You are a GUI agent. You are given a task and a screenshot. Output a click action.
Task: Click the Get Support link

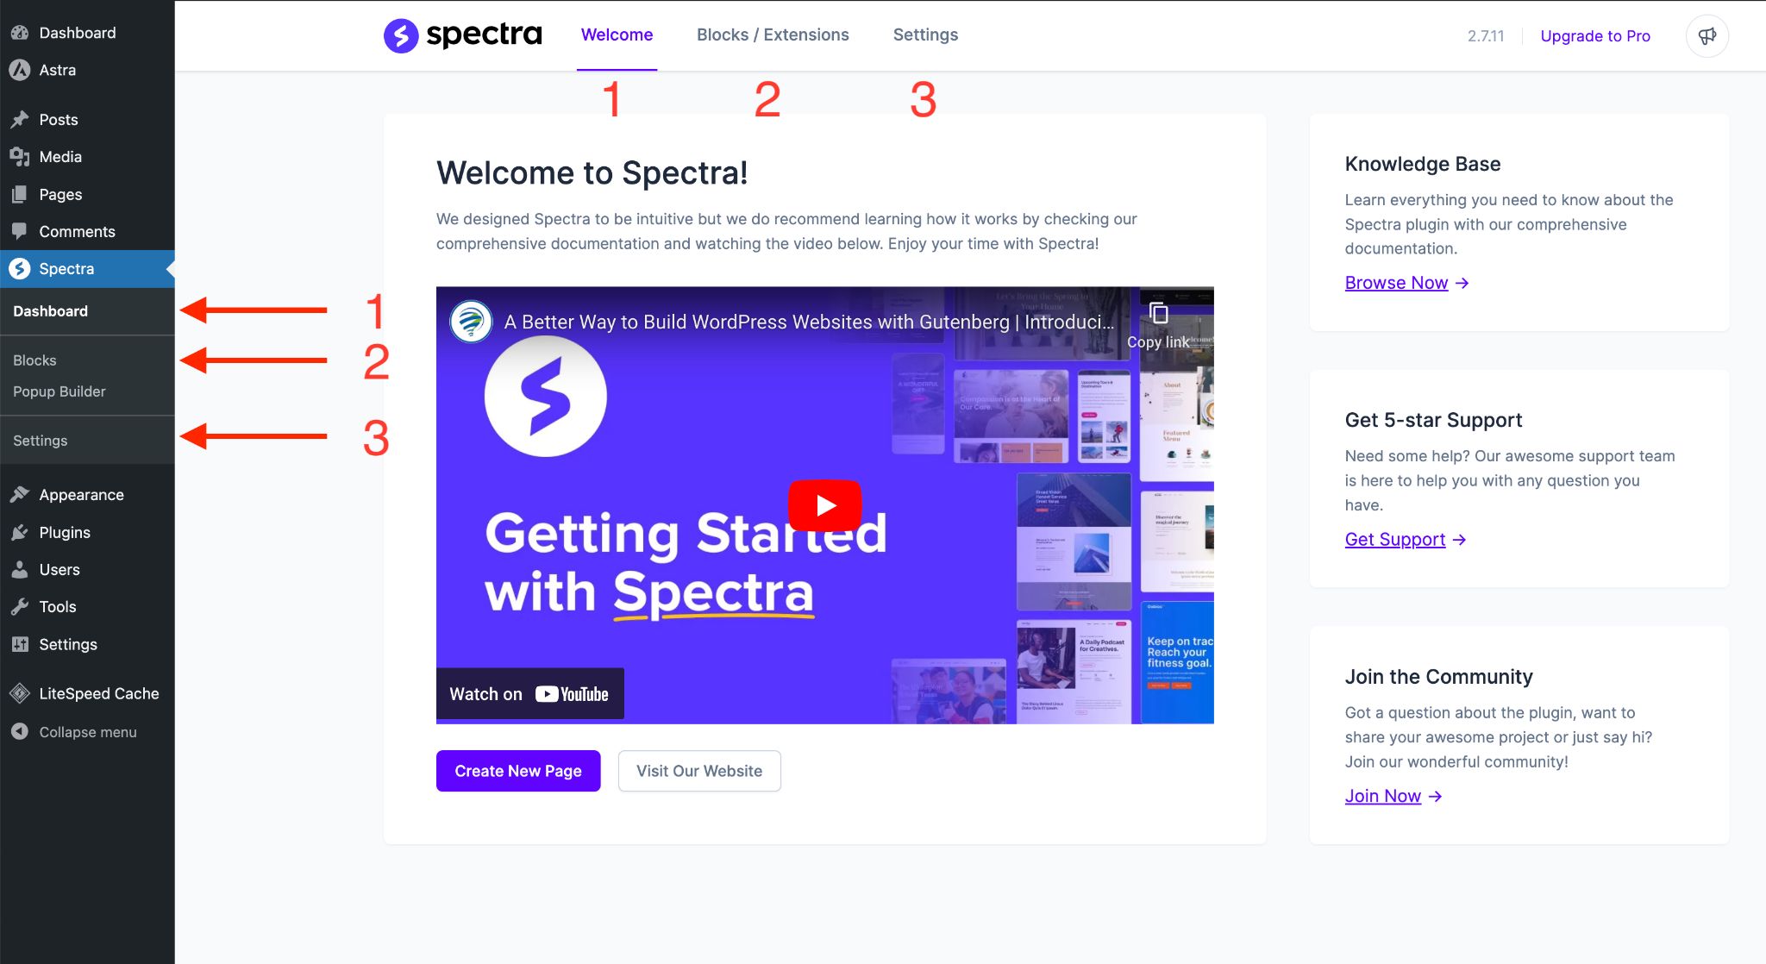coord(1396,539)
